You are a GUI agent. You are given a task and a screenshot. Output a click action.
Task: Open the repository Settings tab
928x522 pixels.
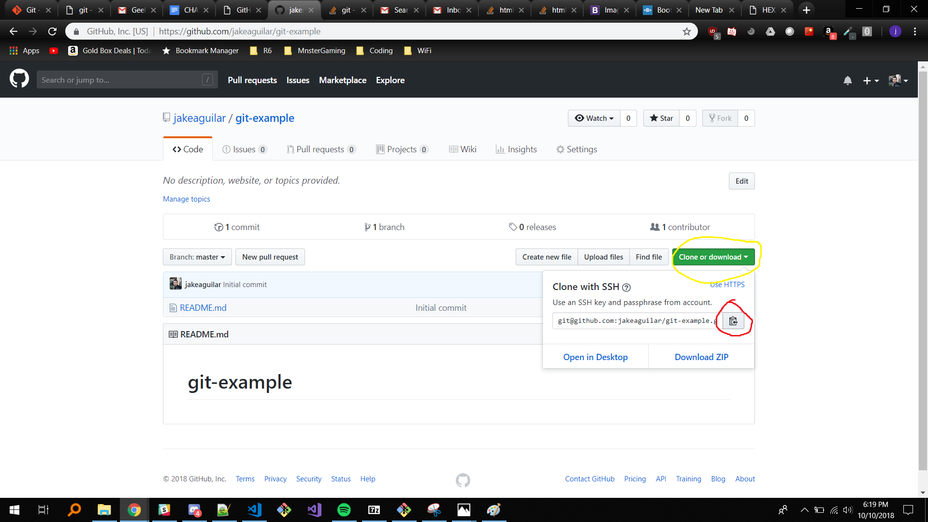click(577, 149)
